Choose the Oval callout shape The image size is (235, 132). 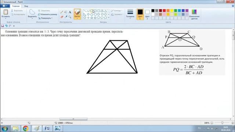pyautogui.click(x=102, y=18)
